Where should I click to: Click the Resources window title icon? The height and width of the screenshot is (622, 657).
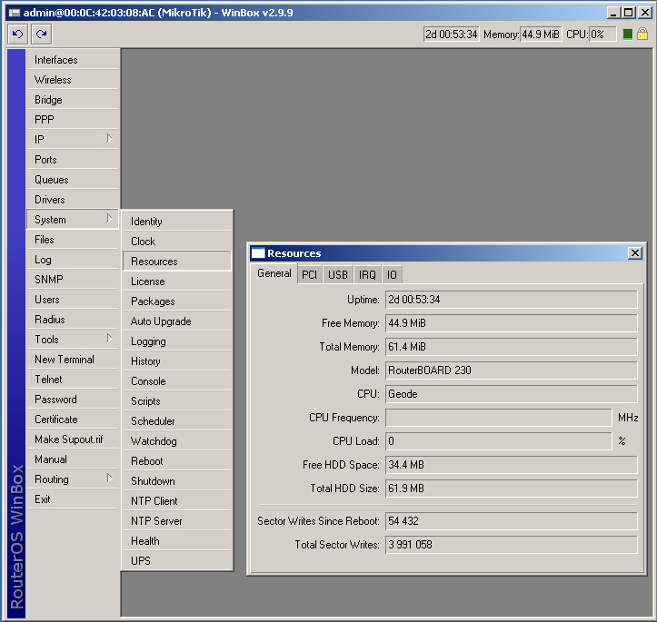point(258,252)
